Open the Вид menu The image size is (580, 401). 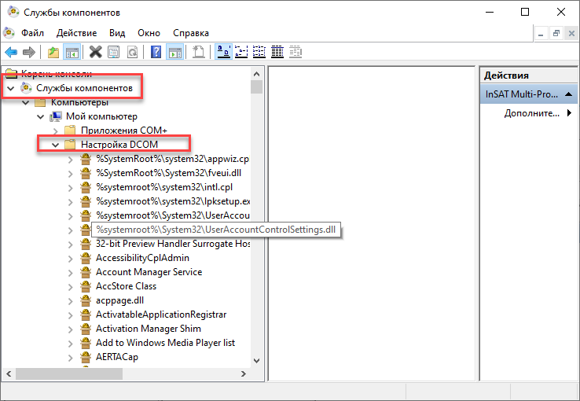117,33
